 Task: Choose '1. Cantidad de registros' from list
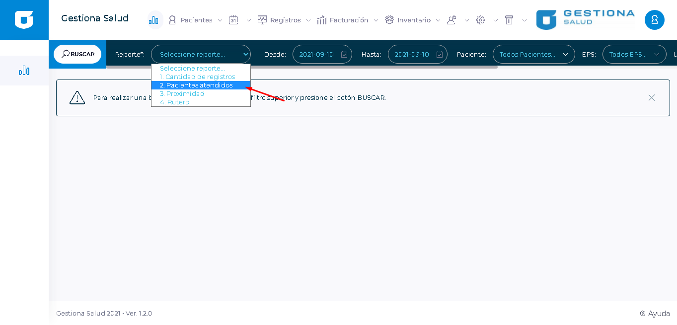(x=197, y=77)
